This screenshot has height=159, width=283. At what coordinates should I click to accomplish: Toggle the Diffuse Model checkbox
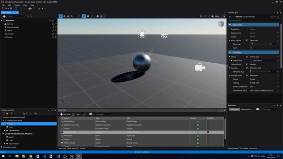point(247,64)
